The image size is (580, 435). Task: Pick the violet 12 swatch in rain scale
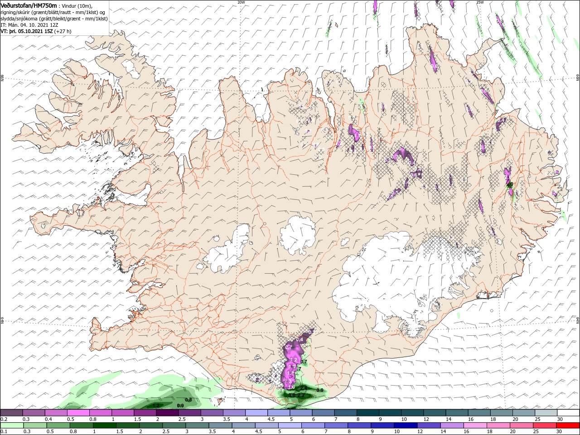click(x=429, y=425)
